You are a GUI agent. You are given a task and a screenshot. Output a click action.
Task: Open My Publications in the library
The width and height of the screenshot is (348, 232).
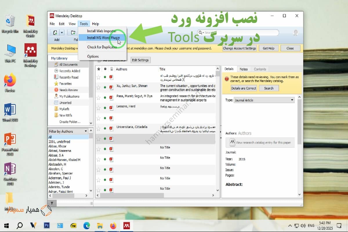68,96
